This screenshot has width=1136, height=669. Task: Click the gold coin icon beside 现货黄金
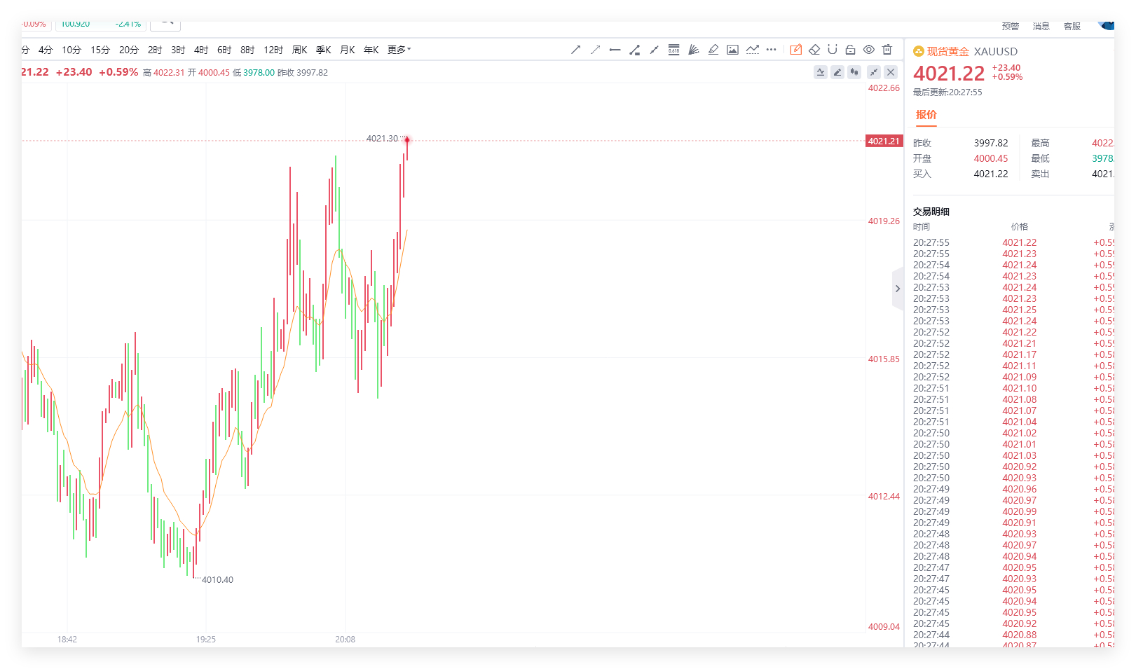918,51
